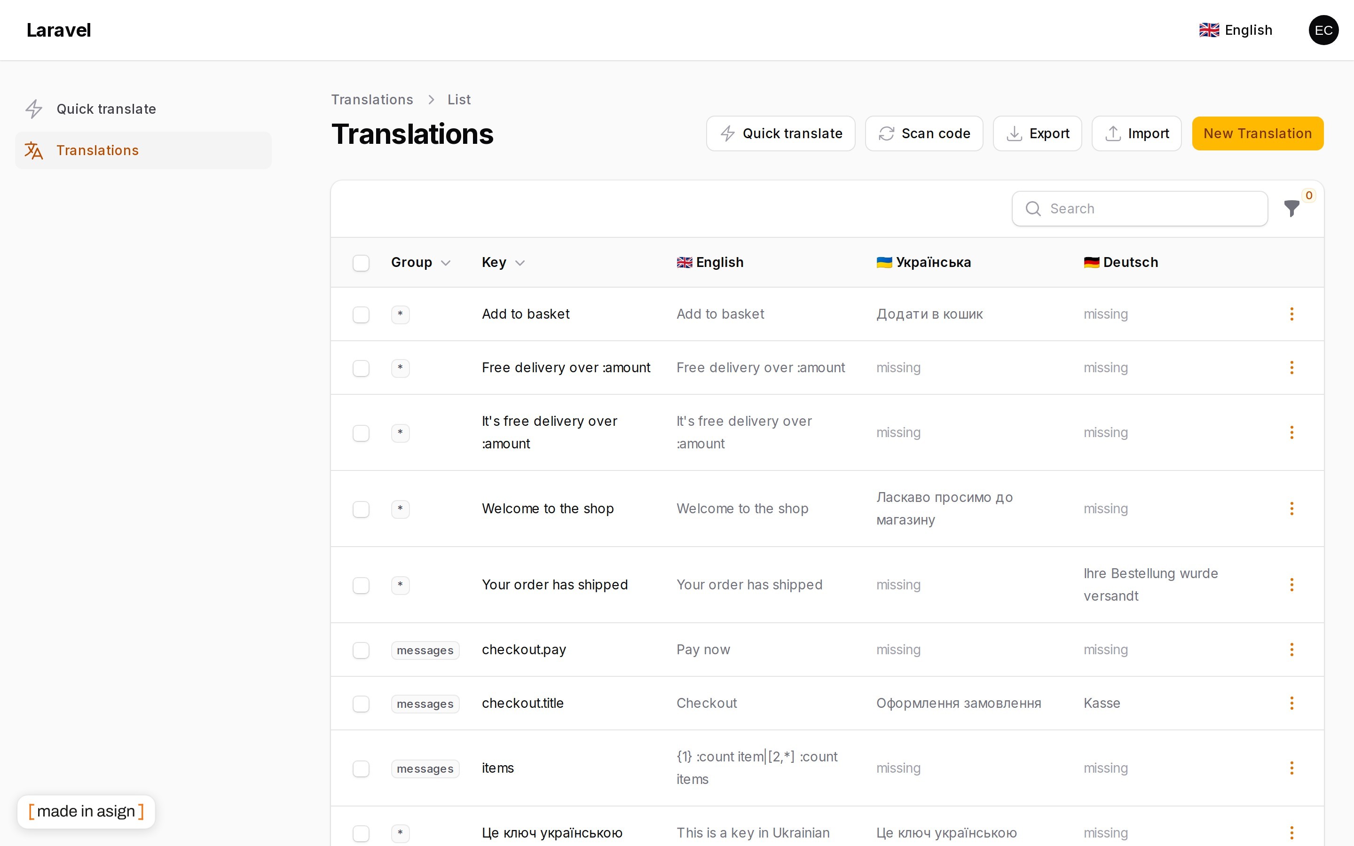The width and height of the screenshot is (1354, 846).
Task: Check the items row checkbox
Action: click(x=361, y=769)
